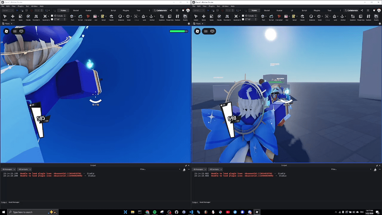382x215 pixels.
Task: Click Collaborate button in right Studio window
Action: click(x=351, y=10)
